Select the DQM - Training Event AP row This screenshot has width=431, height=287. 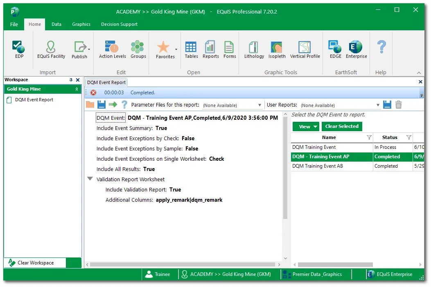357,157
